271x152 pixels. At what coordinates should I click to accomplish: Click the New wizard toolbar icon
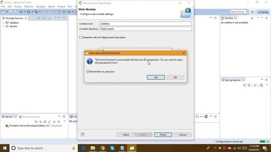tap(3, 12)
